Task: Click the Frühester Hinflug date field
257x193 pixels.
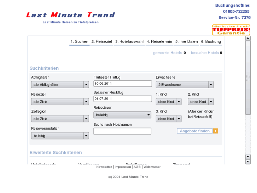Action: (x=123, y=84)
